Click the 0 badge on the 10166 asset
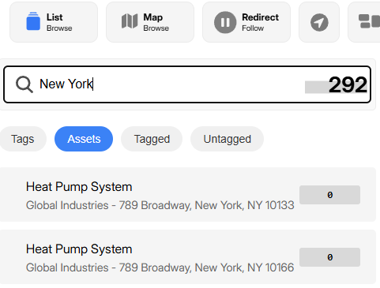The image size is (380, 288). 329,257
